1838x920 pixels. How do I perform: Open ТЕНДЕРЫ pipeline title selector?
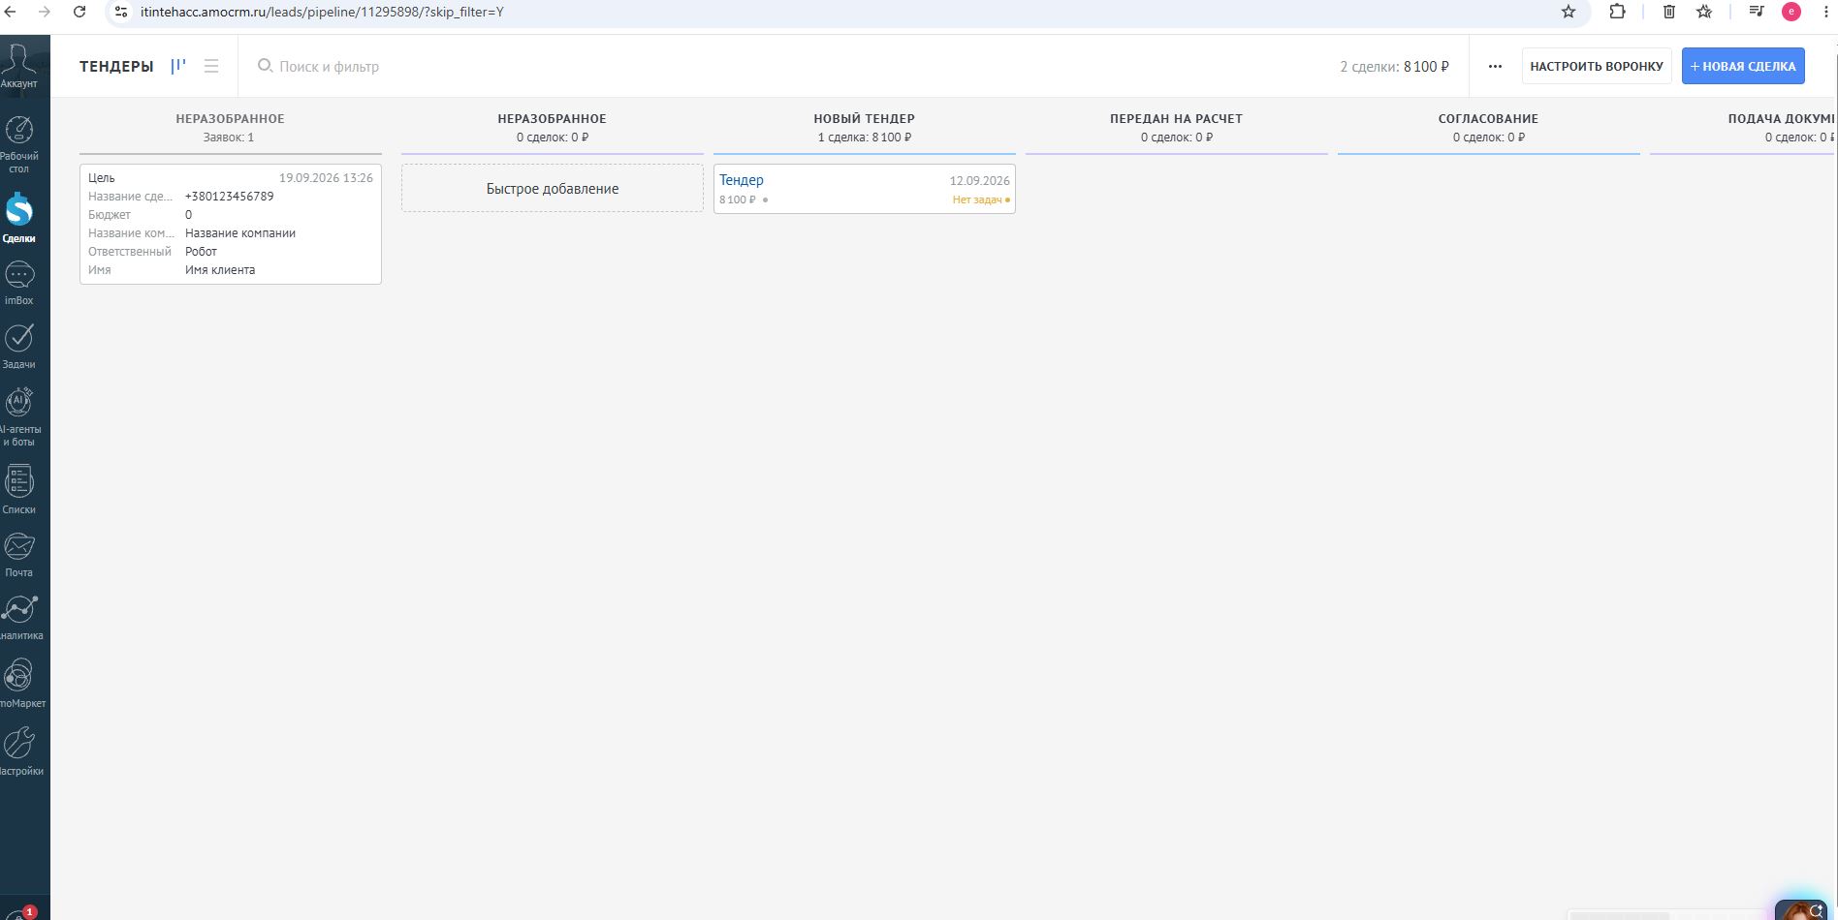coord(116,67)
